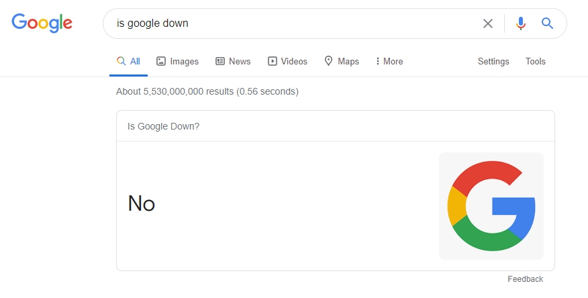Click the News tab icon
Viewport: 588px width, 298px height.
point(220,61)
